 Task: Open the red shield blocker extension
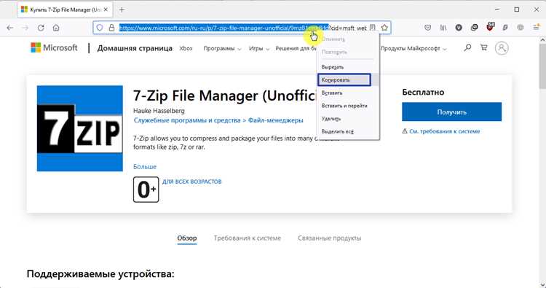click(x=490, y=27)
